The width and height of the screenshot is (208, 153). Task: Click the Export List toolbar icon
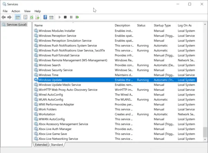click(38, 17)
